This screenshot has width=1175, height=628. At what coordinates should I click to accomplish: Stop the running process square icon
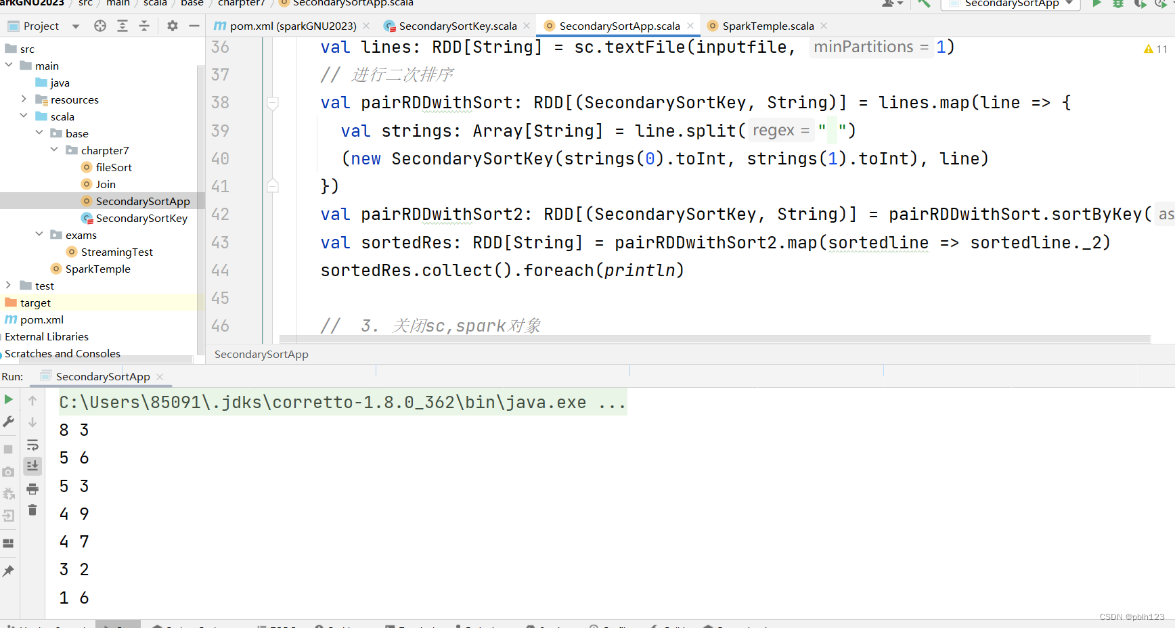[9, 449]
